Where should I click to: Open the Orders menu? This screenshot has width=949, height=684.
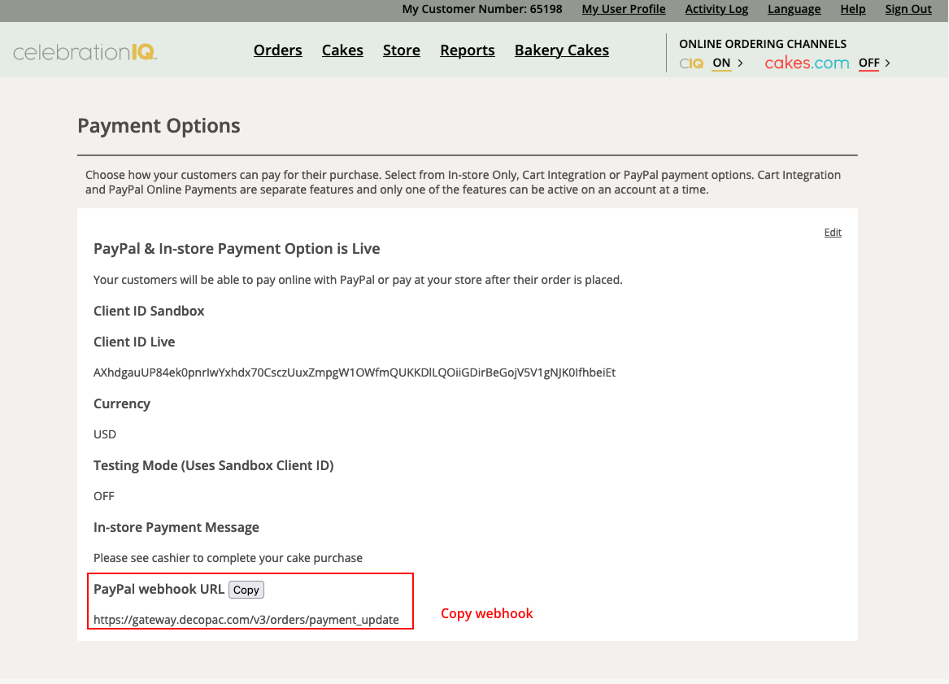277,50
